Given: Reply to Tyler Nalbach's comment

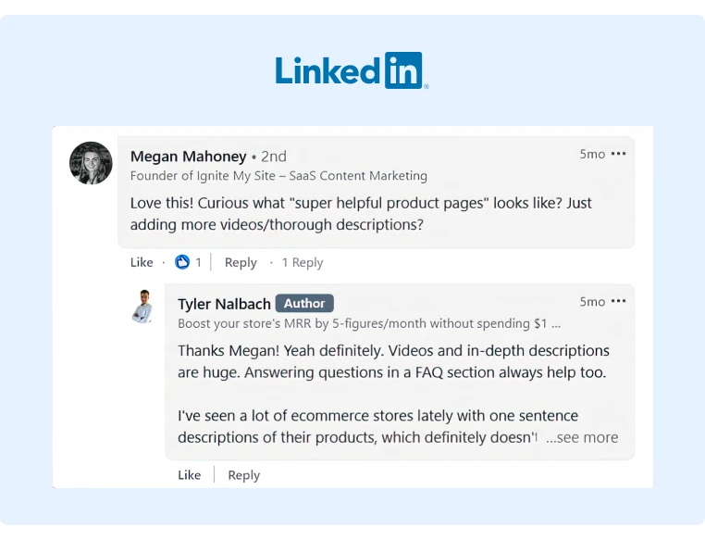Looking at the screenshot, I should point(243,476).
